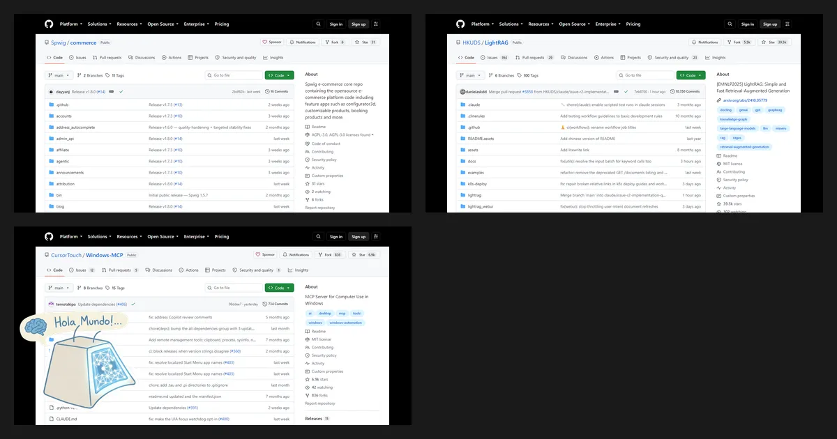Open the Pull requests tab in Spwig/commerce window
837x439 pixels.
[107, 58]
